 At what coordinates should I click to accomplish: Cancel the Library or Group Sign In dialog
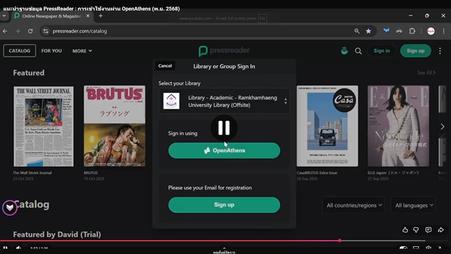(165, 66)
